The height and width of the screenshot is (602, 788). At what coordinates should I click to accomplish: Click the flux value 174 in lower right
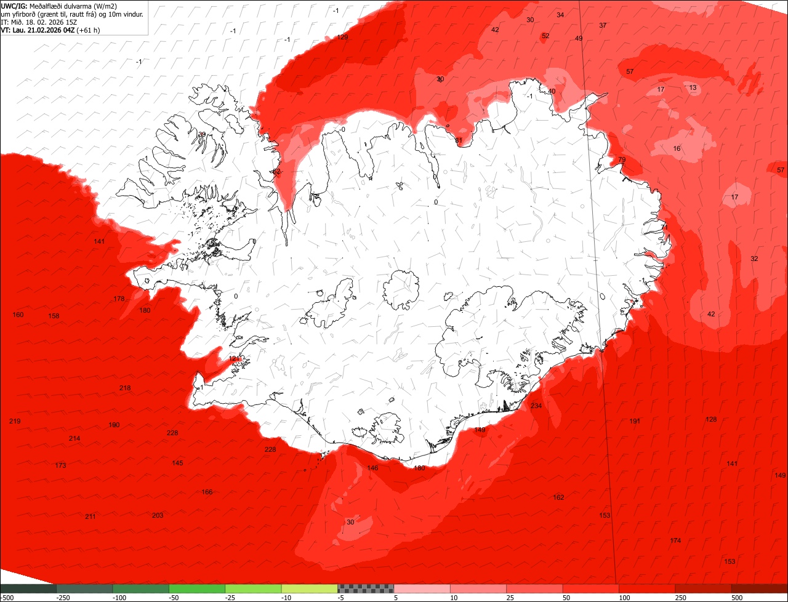coord(675,540)
